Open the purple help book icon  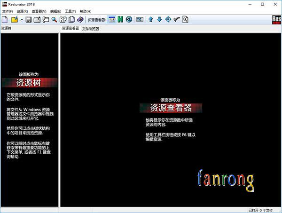[80, 19]
